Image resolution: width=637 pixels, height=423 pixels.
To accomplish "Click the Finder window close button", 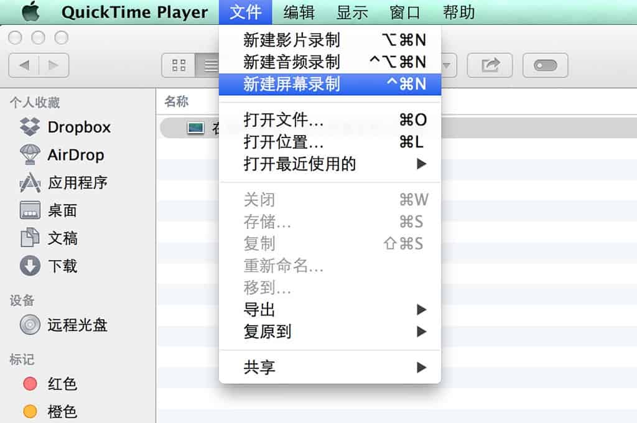I will [15, 38].
